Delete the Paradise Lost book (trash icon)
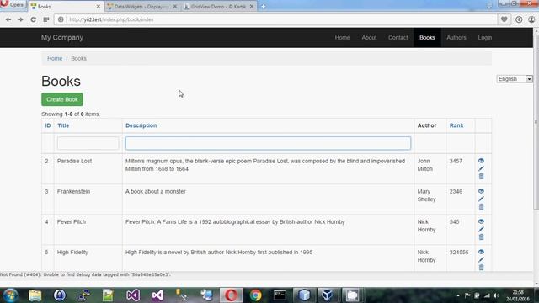This screenshot has width=539, height=303. coord(481,176)
